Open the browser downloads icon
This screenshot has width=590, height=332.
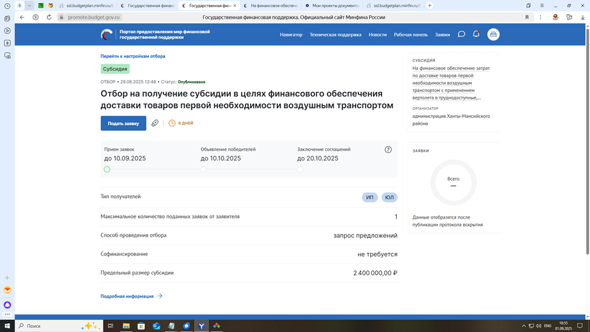click(x=582, y=18)
